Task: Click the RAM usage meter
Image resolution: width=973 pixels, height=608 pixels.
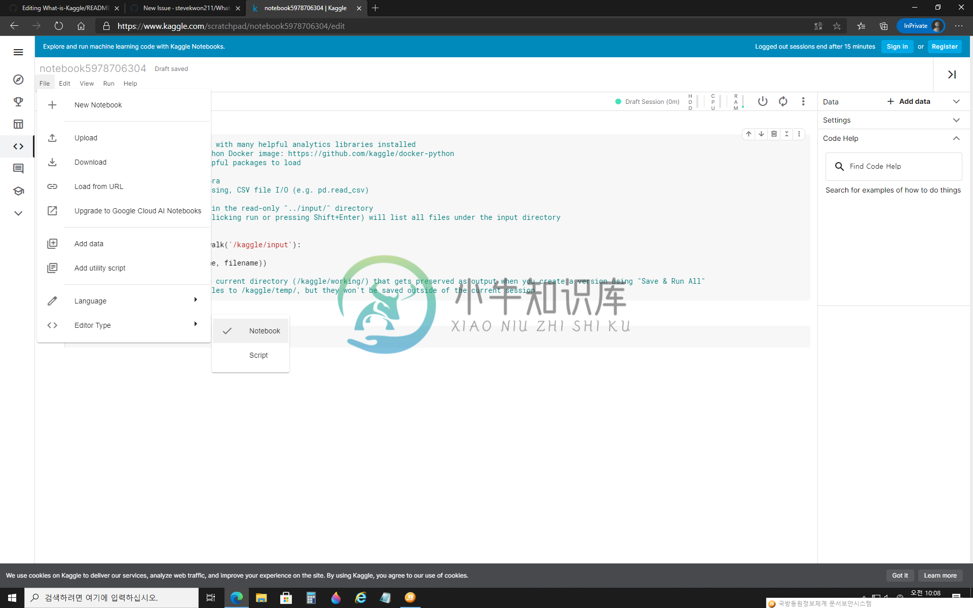Action: 738,102
